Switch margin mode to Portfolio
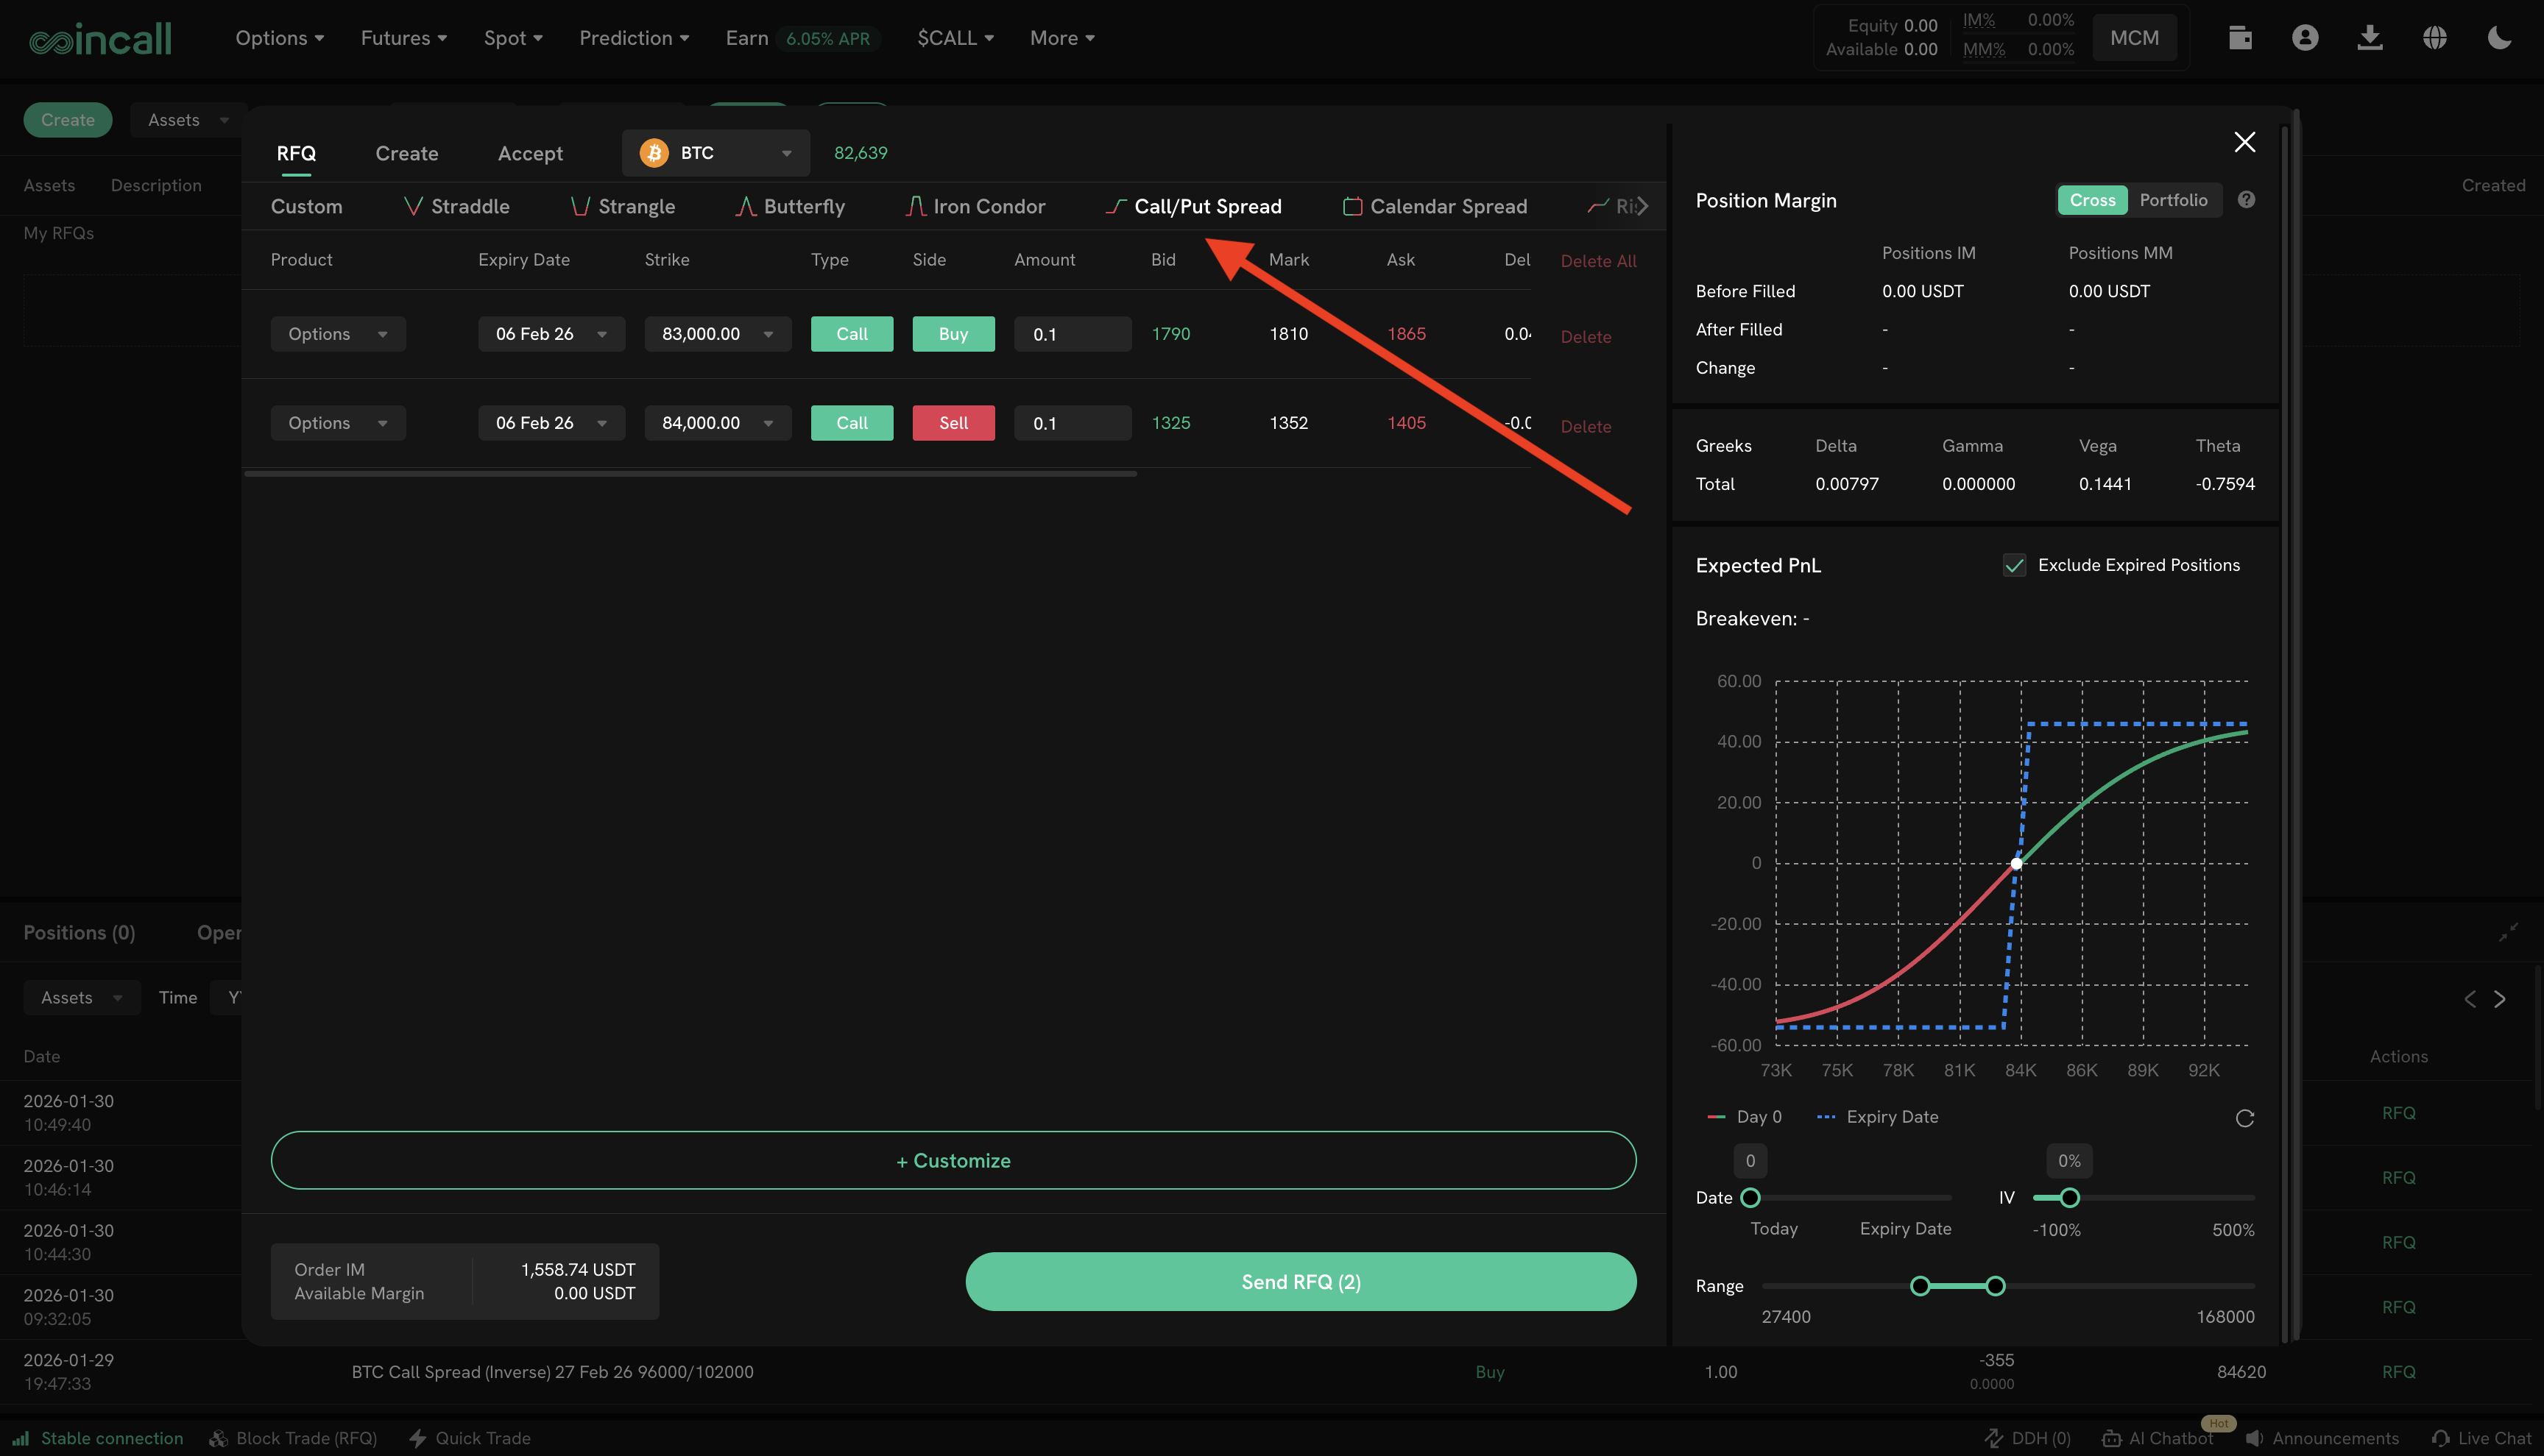Screen dimensions: 2544x1456 point(2173,200)
